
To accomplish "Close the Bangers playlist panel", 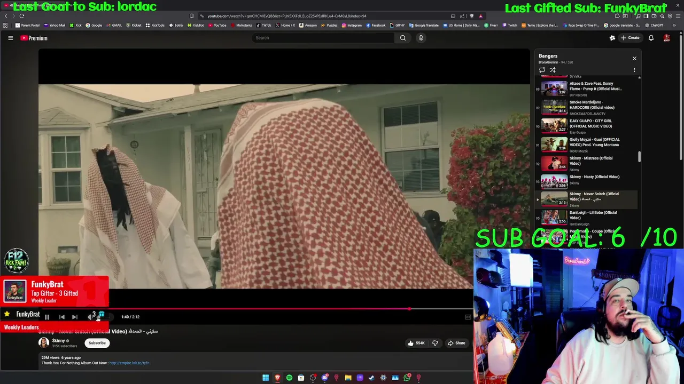I will [634, 58].
